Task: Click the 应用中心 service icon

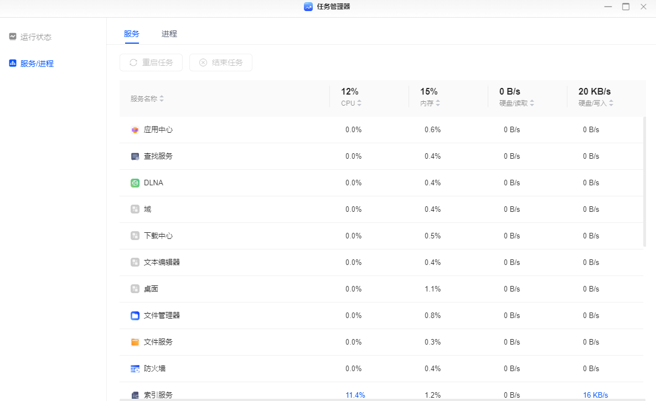Action: click(x=135, y=129)
